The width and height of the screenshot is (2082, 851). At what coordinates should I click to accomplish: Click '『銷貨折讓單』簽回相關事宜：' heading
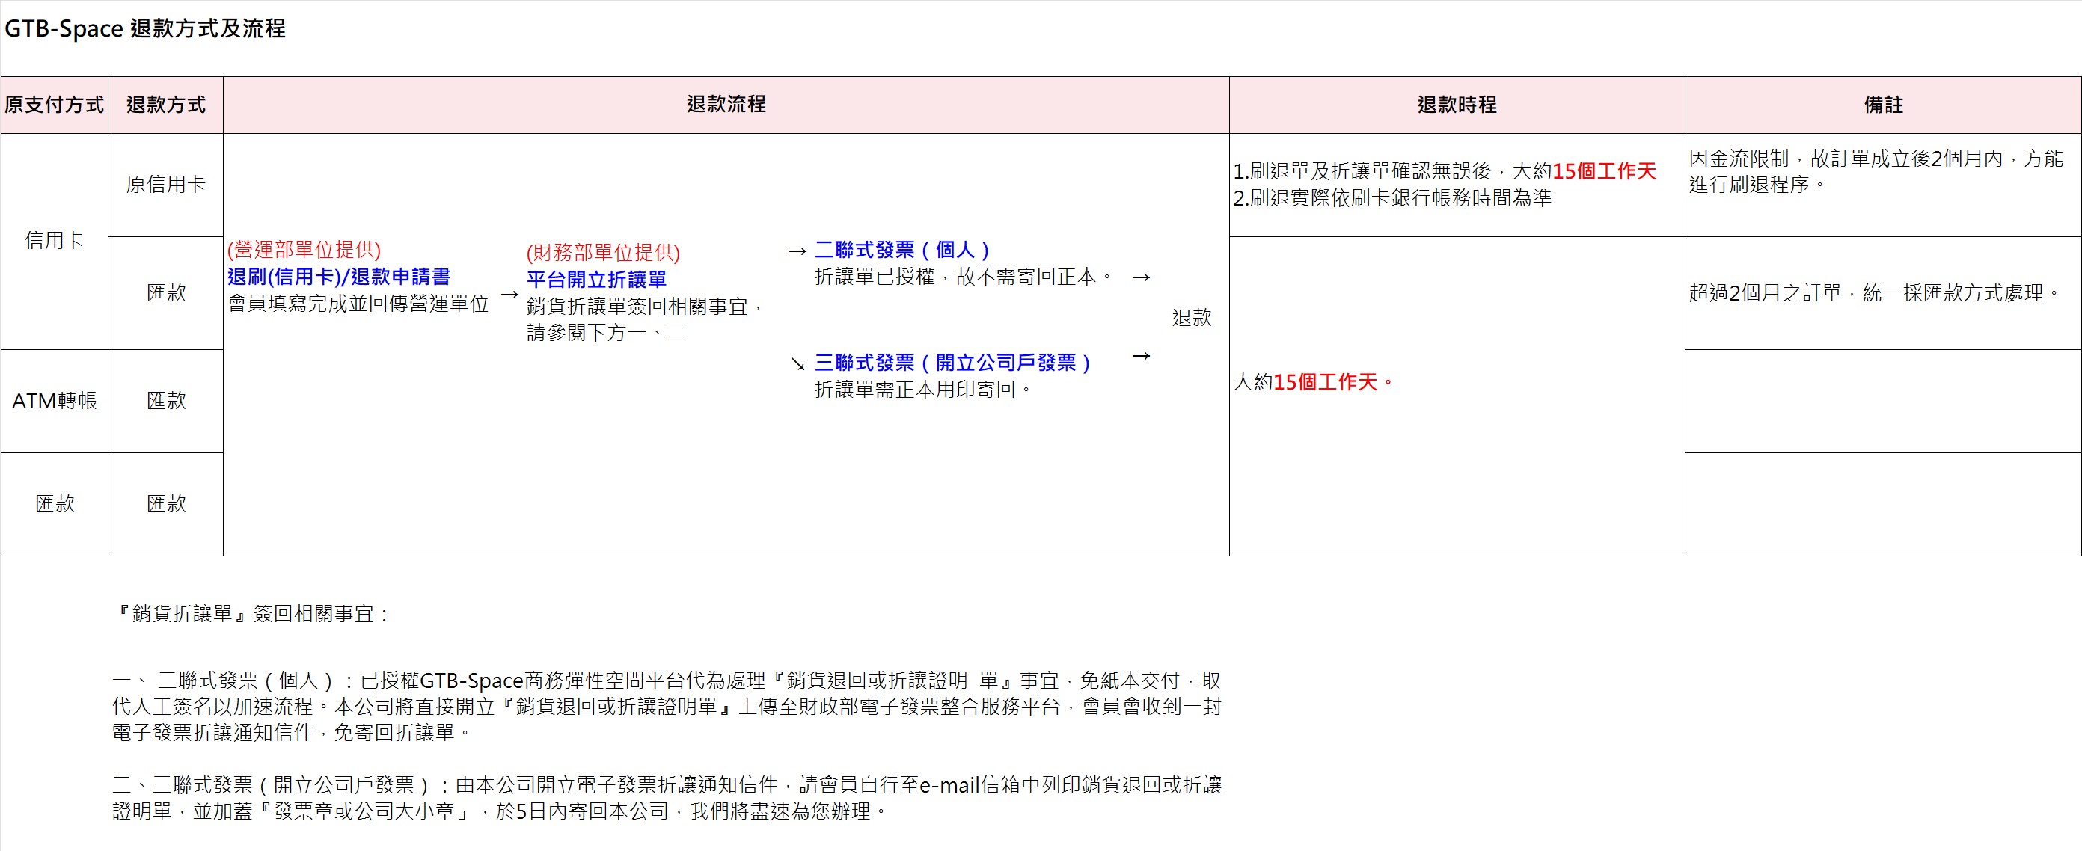(x=252, y=614)
